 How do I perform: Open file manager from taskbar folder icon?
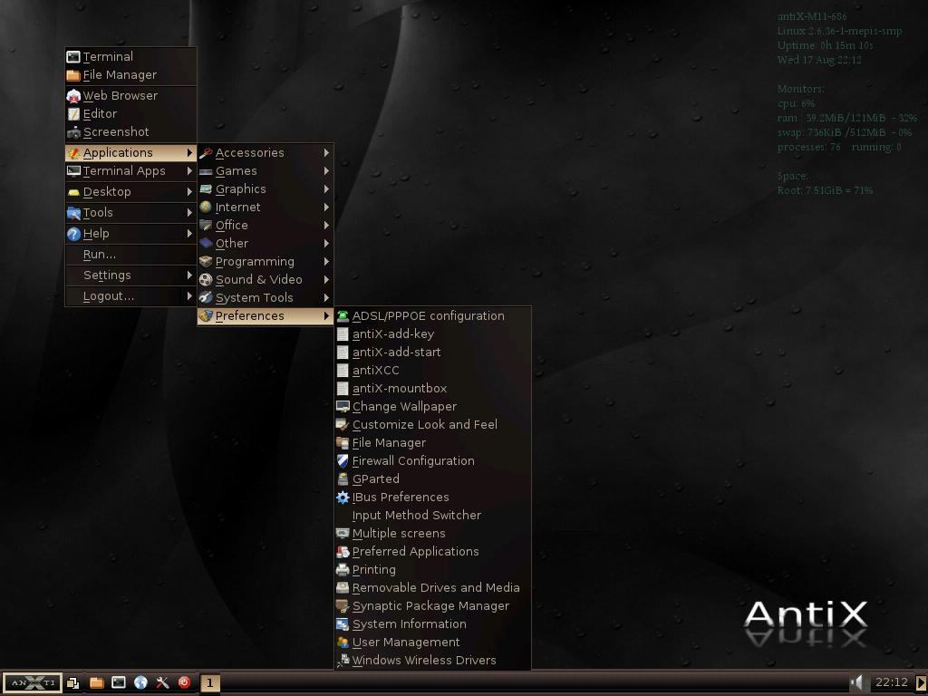point(96,683)
